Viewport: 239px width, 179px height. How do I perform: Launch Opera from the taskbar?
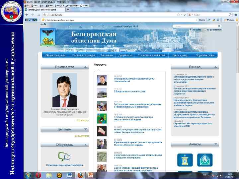point(39,175)
